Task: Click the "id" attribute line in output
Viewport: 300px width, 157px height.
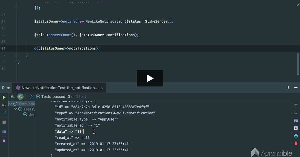Action: click(x=102, y=107)
